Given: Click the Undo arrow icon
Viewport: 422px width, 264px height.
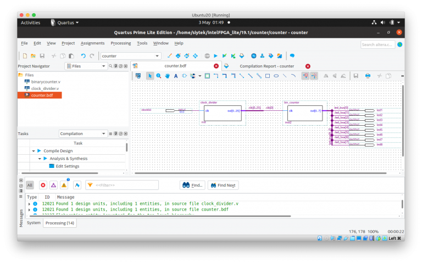Looking at the screenshot, I should point(83,55).
